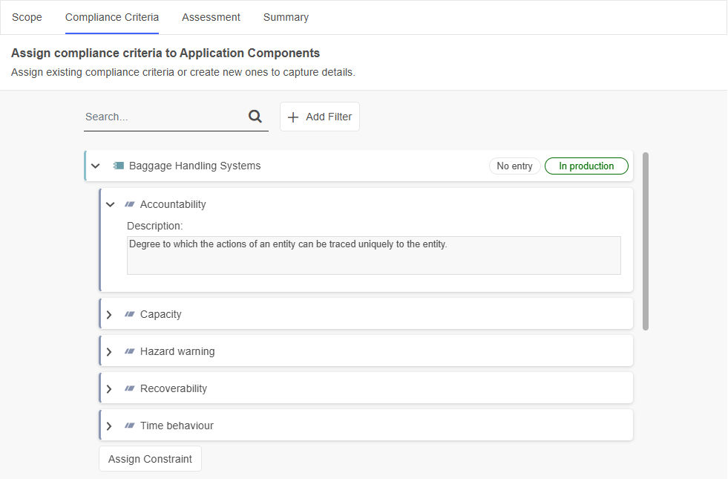
Task: Click the Add Filter button
Action: point(319,117)
